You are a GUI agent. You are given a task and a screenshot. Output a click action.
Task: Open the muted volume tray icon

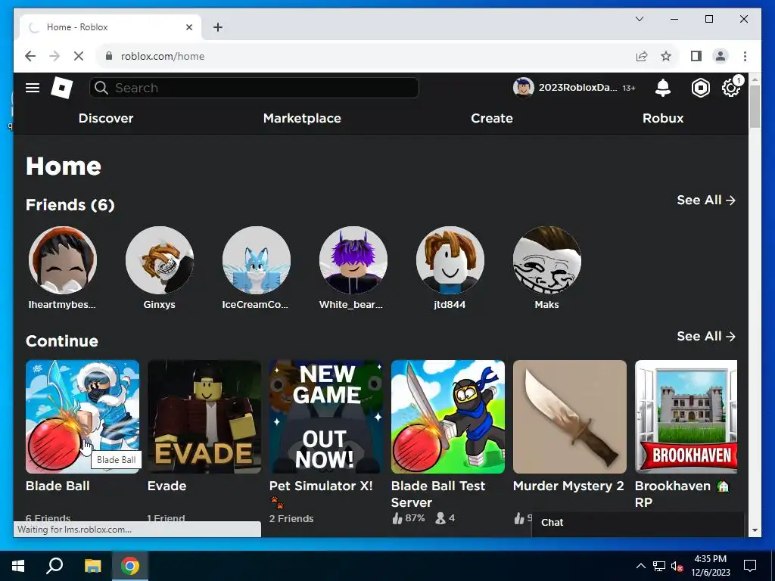pos(677,566)
